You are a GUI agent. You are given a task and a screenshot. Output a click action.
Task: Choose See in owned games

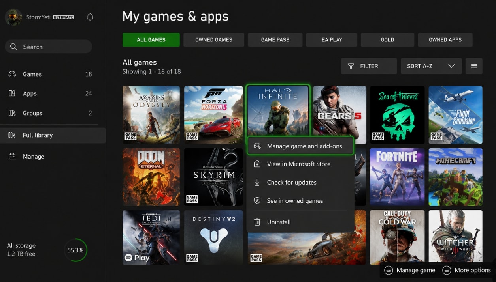pos(300,201)
